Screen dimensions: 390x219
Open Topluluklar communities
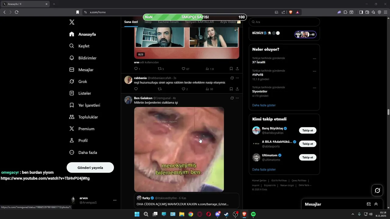click(83, 117)
